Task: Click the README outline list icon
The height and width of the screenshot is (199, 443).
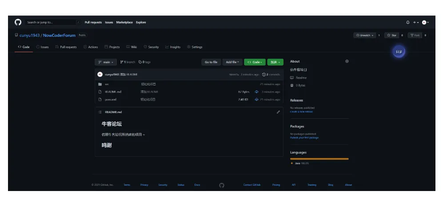Action: coord(100,112)
